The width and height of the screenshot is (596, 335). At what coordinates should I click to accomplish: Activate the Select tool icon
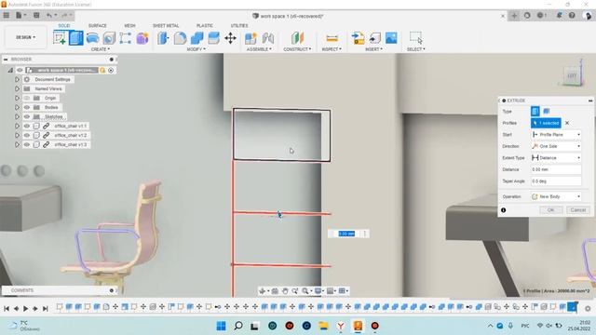pos(416,37)
